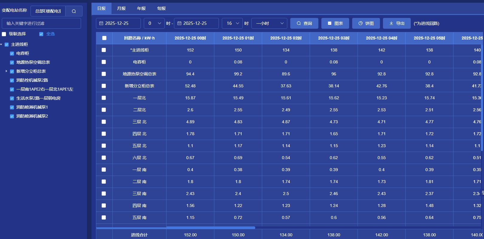The height and width of the screenshot is (239, 484).
Task: Open the end hour dropdown showing 16
Action: coord(232,23)
